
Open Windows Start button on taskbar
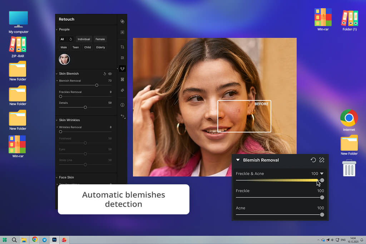click(5, 240)
